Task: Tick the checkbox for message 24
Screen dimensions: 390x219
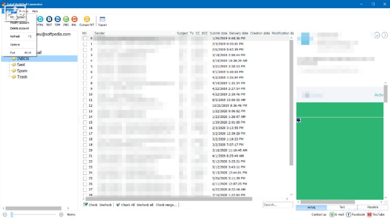Action: 85,173
